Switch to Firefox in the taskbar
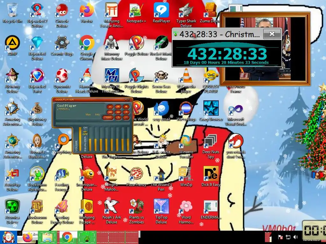This screenshot has height=244, width=326. [x=28, y=237]
